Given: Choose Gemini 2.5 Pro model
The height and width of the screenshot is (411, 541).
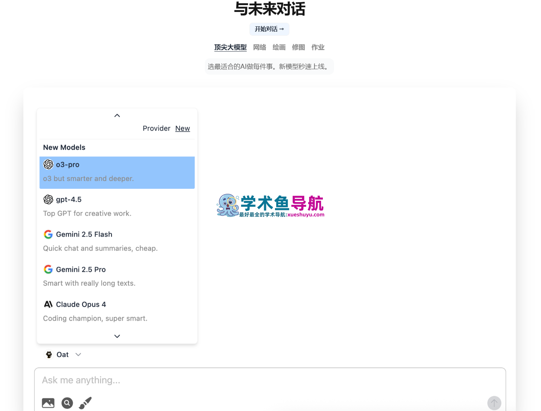Looking at the screenshot, I should [117, 276].
